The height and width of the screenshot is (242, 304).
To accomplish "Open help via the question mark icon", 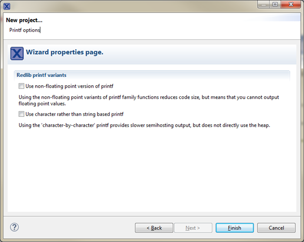I will point(14,227).
